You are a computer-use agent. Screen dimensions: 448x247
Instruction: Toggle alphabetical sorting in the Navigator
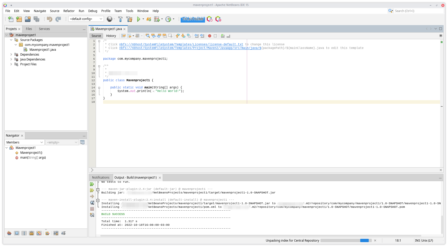coord(56,233)
